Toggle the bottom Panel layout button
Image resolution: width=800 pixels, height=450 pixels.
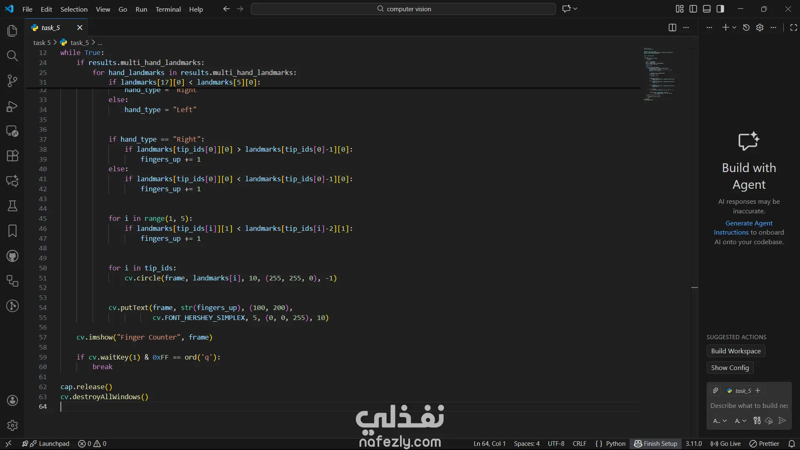coord(707,9)
